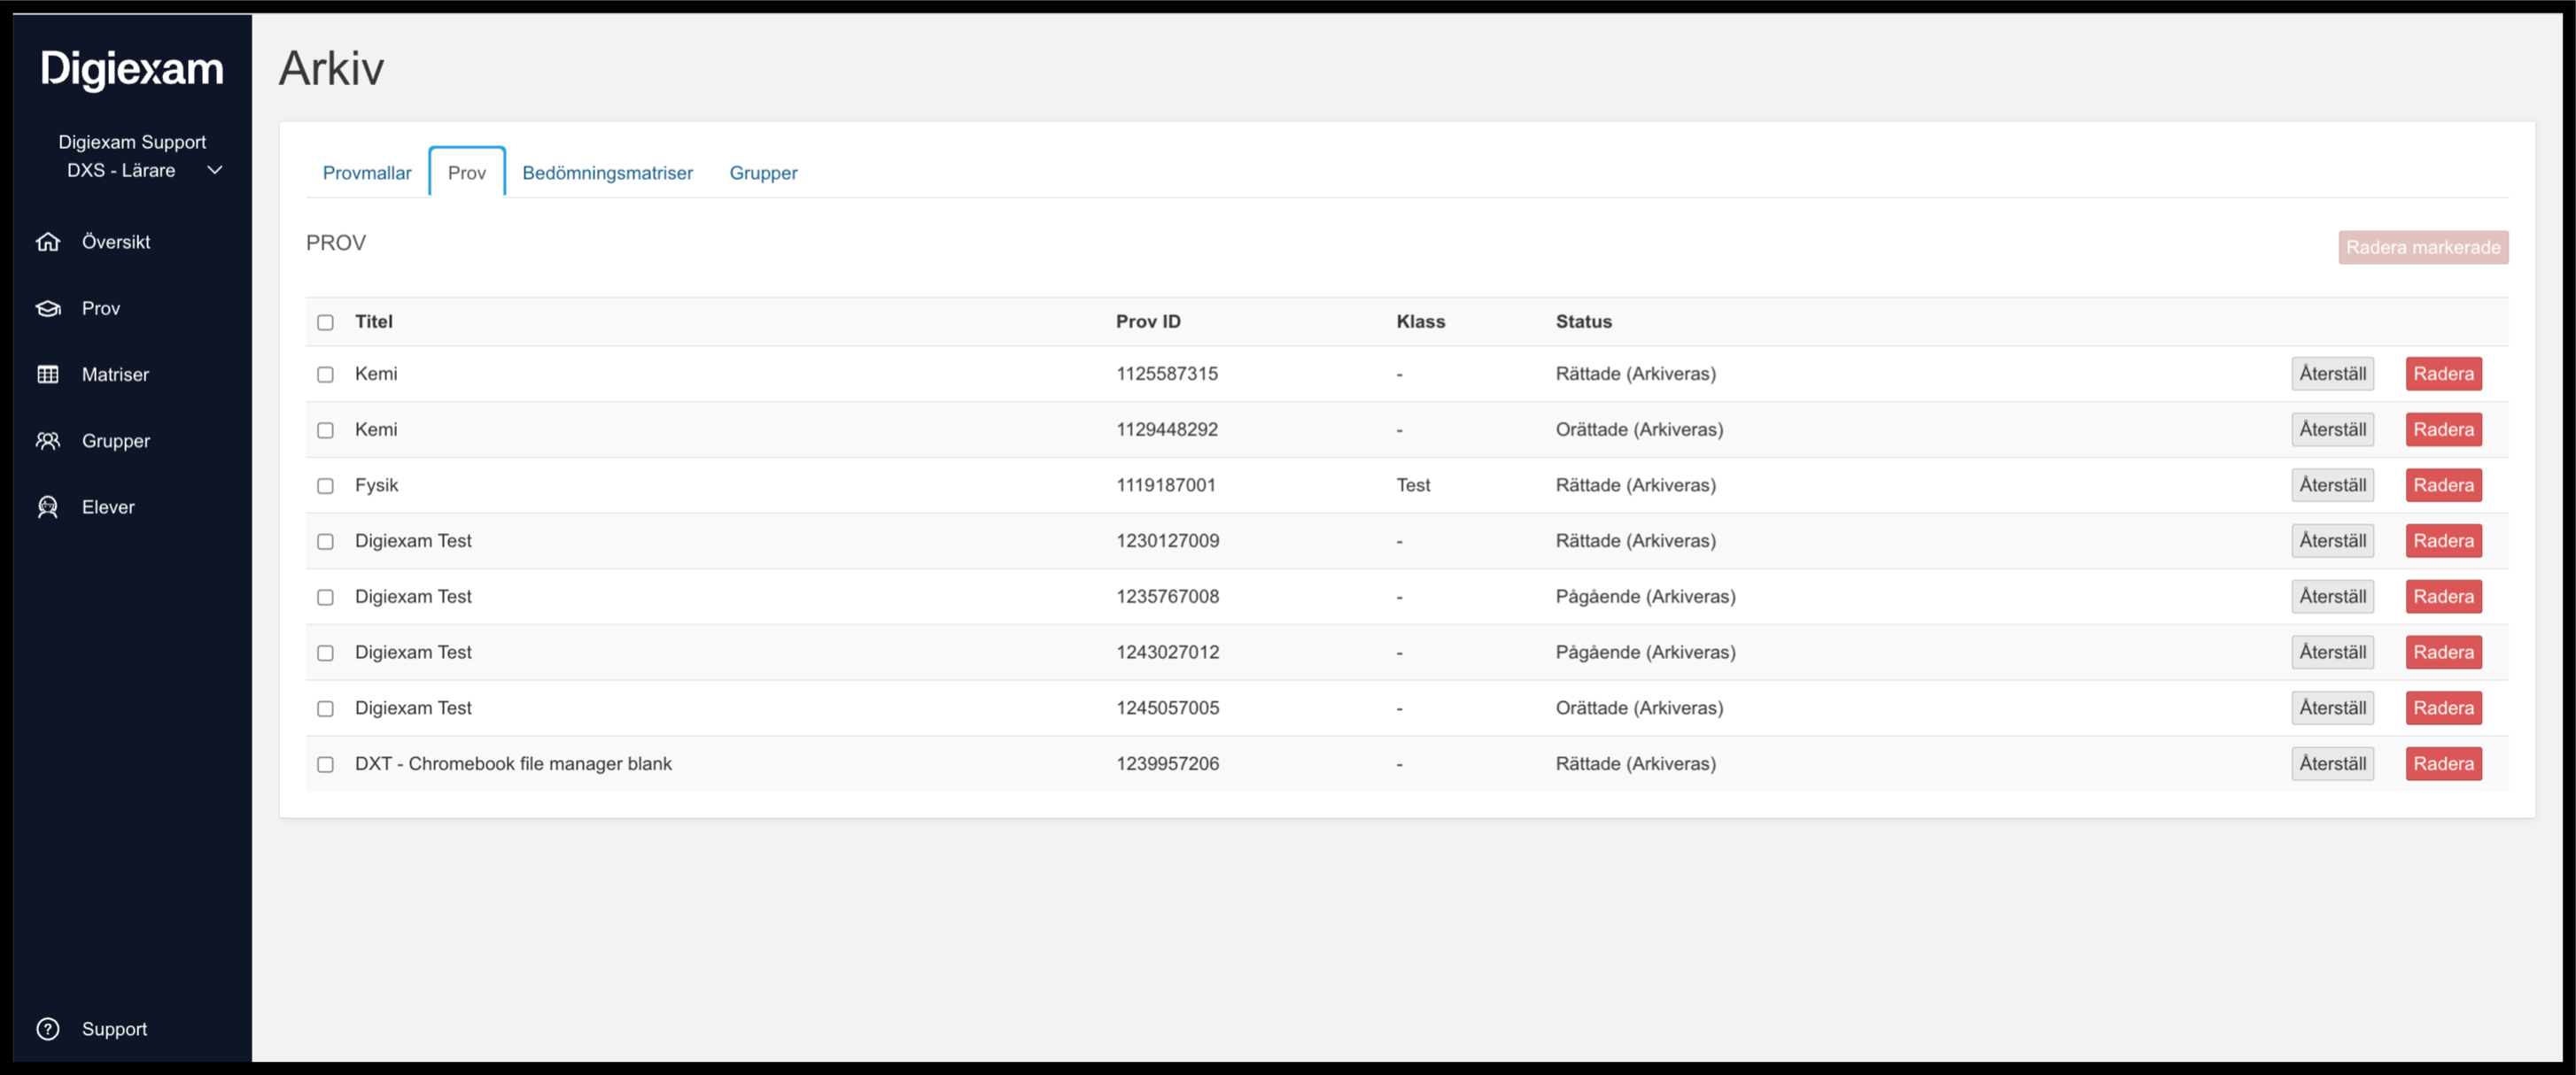Expand the DXS - Lärare account chevron

pos(214,170)
